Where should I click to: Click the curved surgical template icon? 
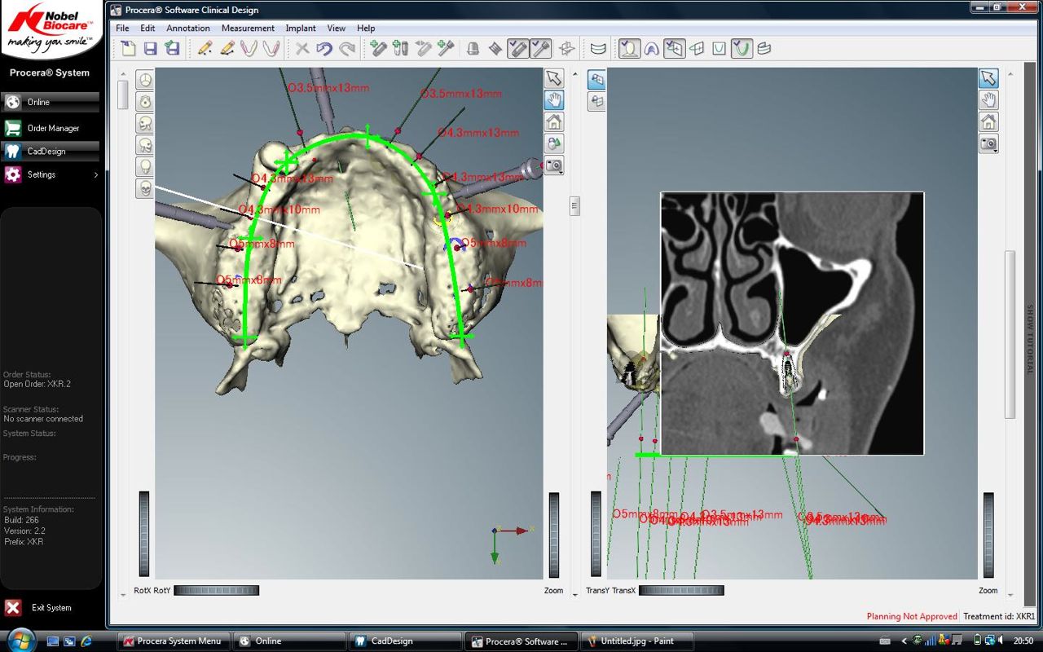(x=598, y=49)
